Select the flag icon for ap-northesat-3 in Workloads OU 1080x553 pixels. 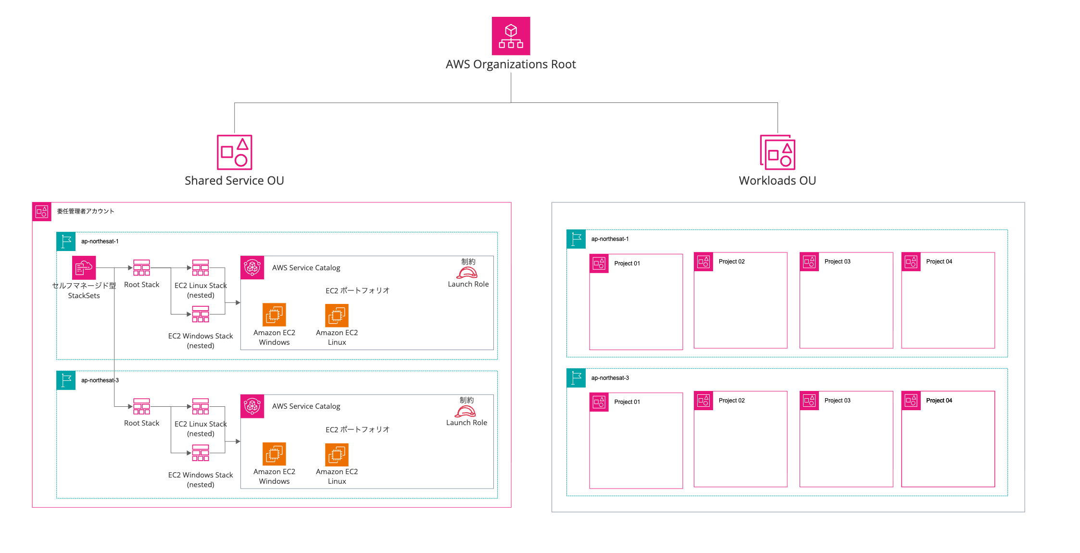[575, 378]
